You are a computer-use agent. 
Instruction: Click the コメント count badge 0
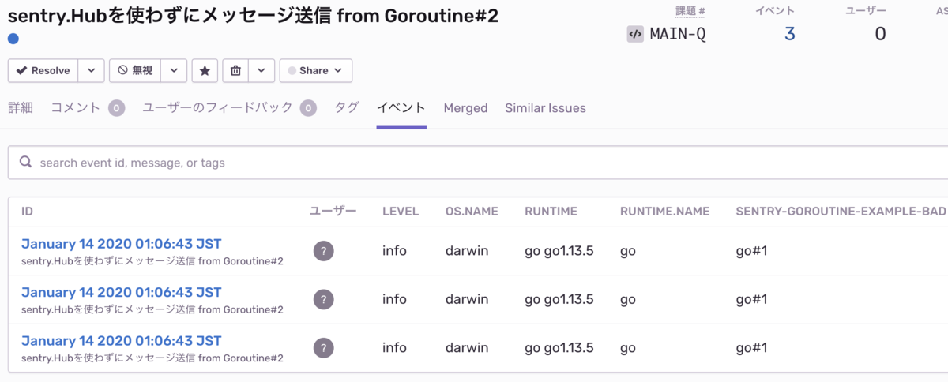pyautogui.click(x=117, y=108)
